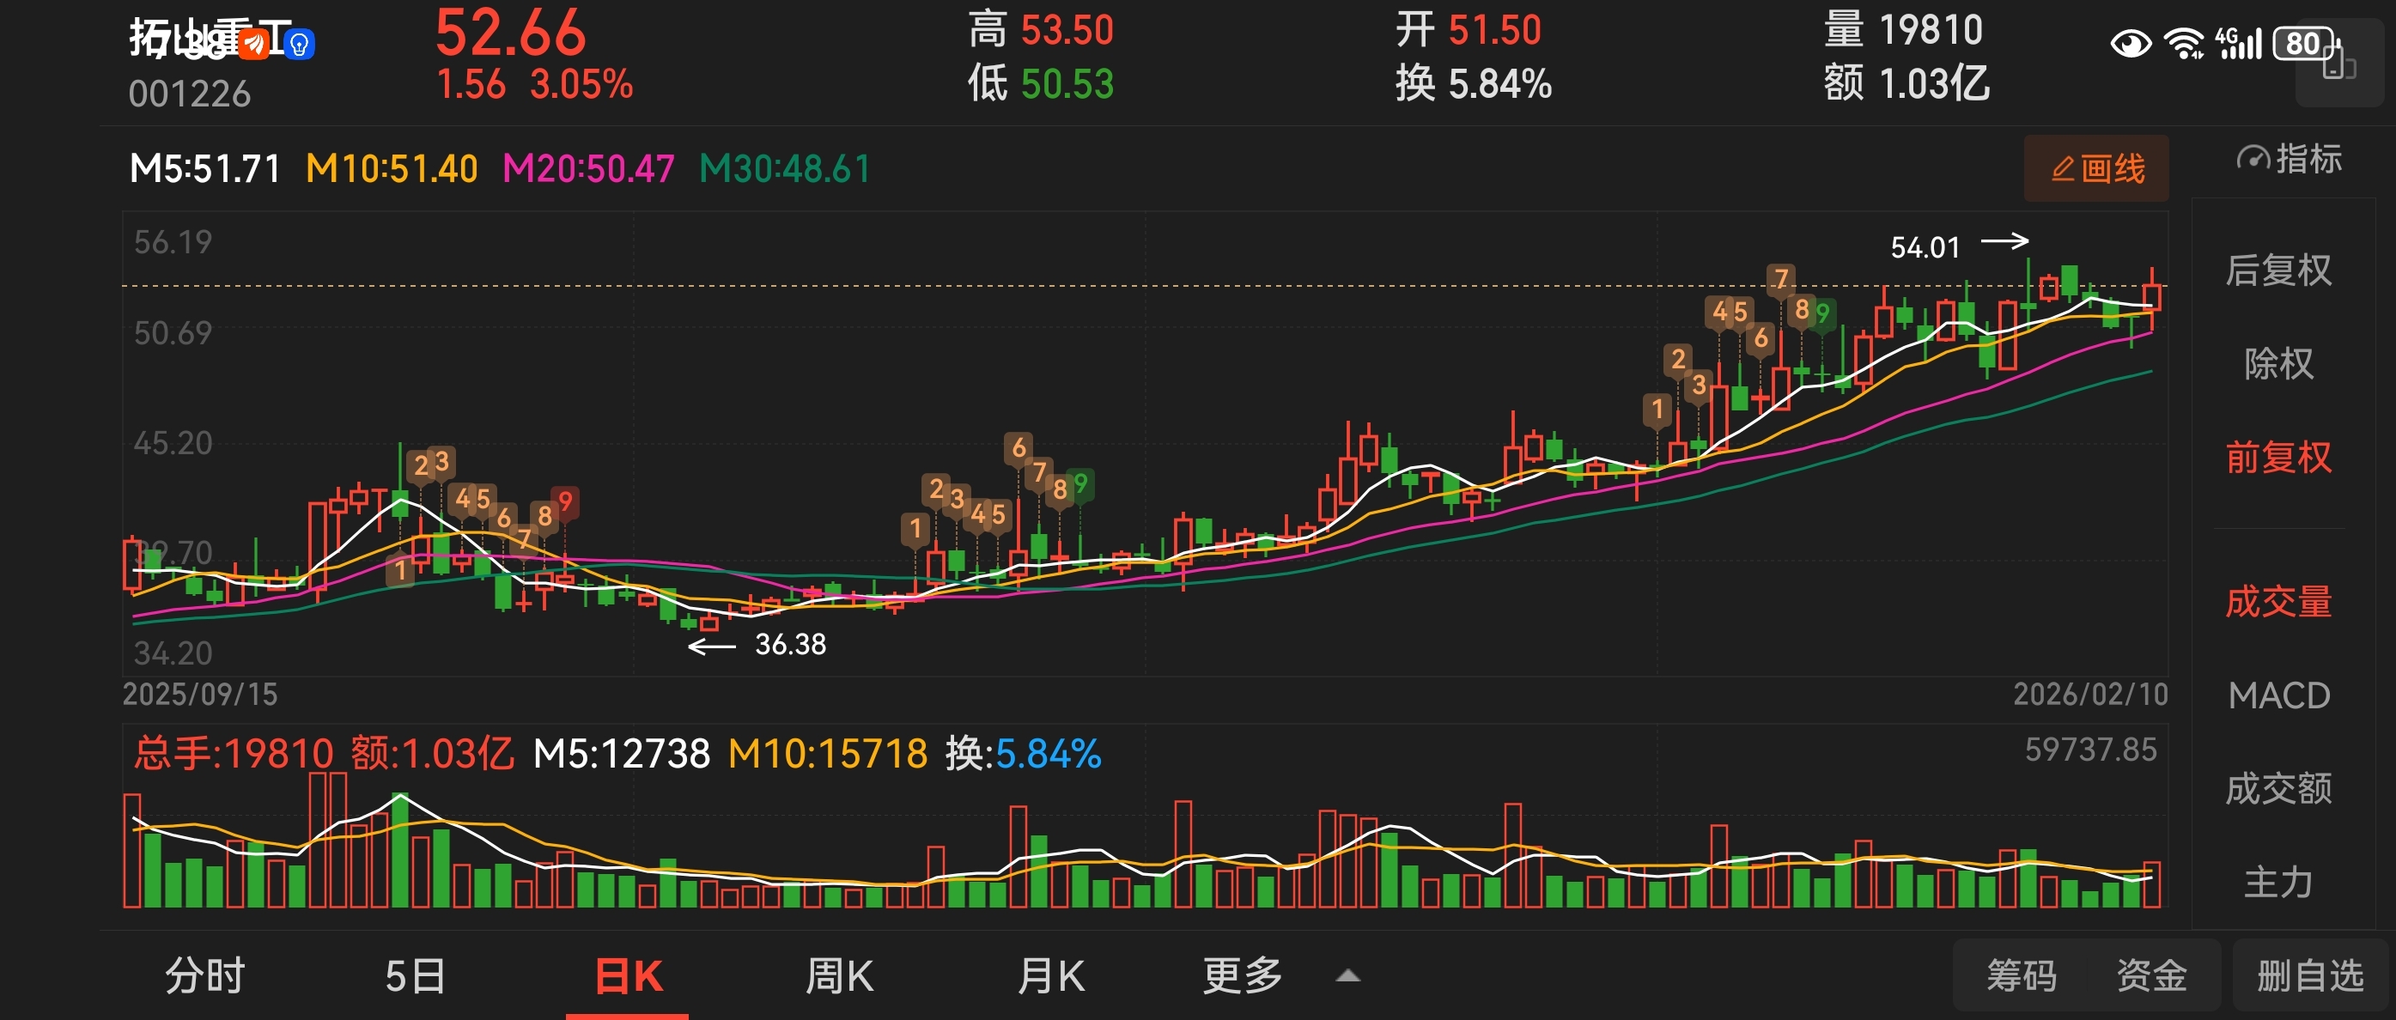Expand the 更多 period options arrow
This screenshot has height=1020, width=2396.
[x=1347, y=975]
